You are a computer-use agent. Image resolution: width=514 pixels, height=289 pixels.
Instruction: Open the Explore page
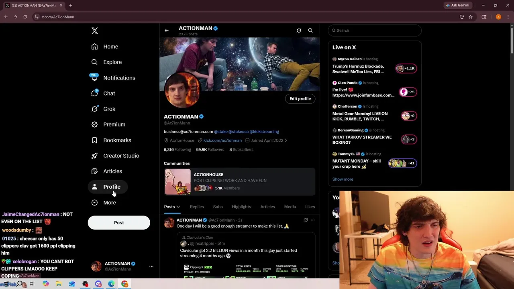coord(106,62)
